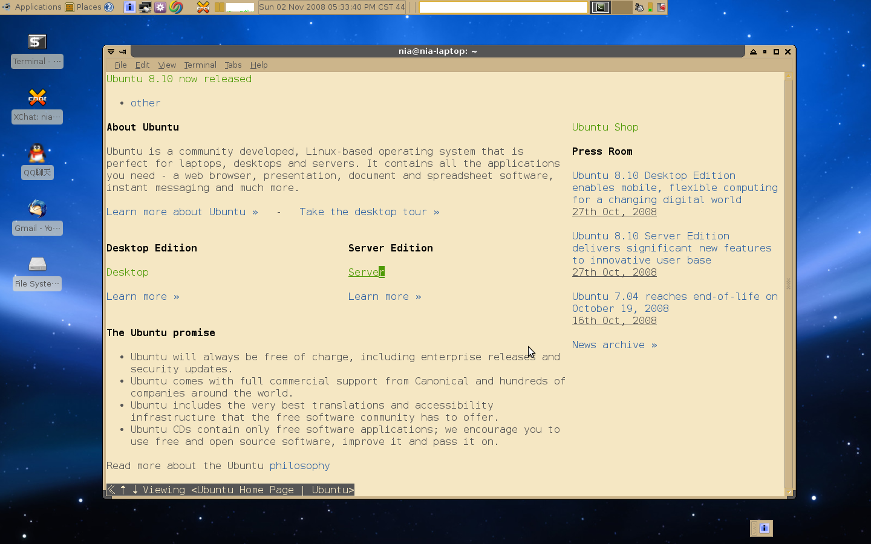Open the Terminal desktop launcher icon
871x544 pixels.
click(x=37, y=42)
